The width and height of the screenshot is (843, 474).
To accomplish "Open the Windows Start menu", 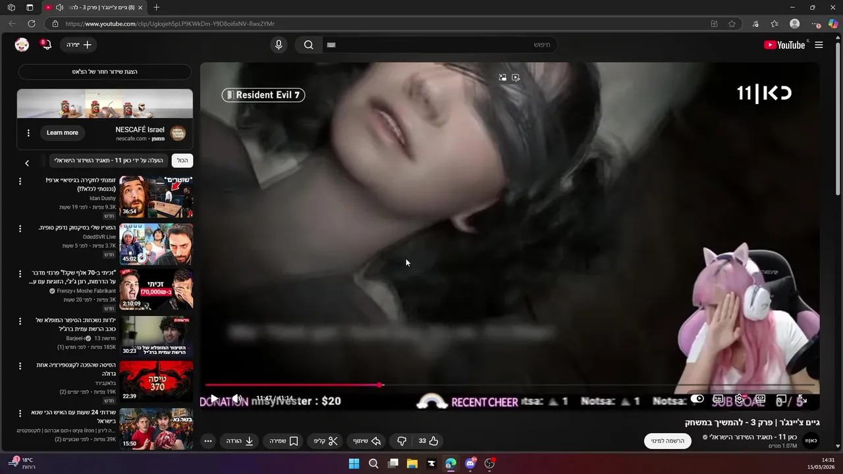I will click(354, 463).
